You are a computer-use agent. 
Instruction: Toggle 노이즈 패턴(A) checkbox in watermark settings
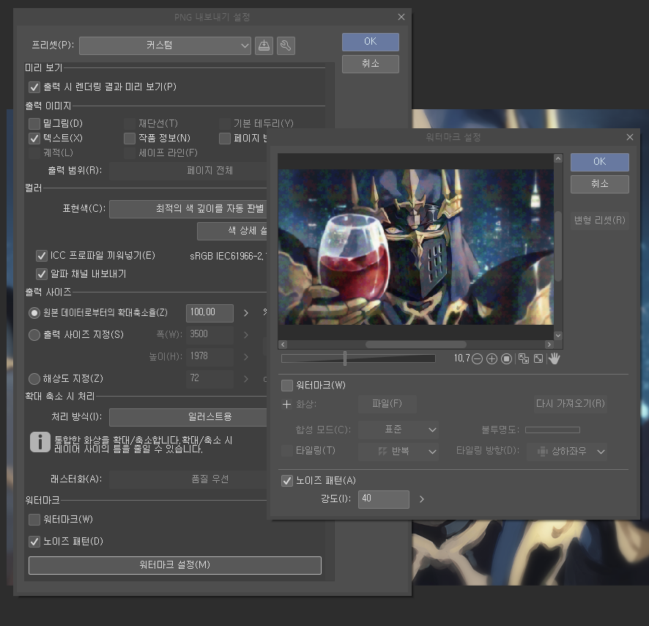tap(287, 481)
